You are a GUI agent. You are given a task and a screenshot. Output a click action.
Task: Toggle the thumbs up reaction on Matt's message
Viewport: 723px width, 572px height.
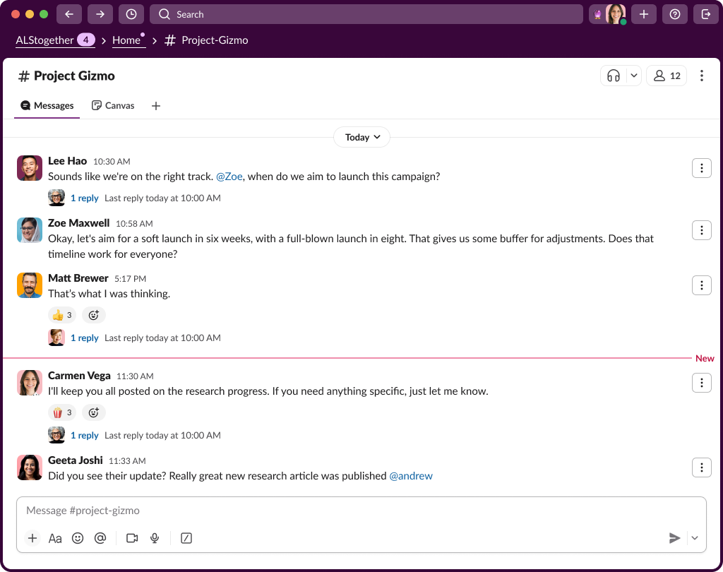pyautogui.click(x=62, y=315)
